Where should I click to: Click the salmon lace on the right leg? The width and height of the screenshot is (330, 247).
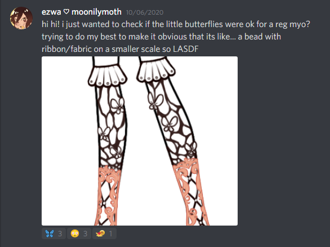click(190, 192)
